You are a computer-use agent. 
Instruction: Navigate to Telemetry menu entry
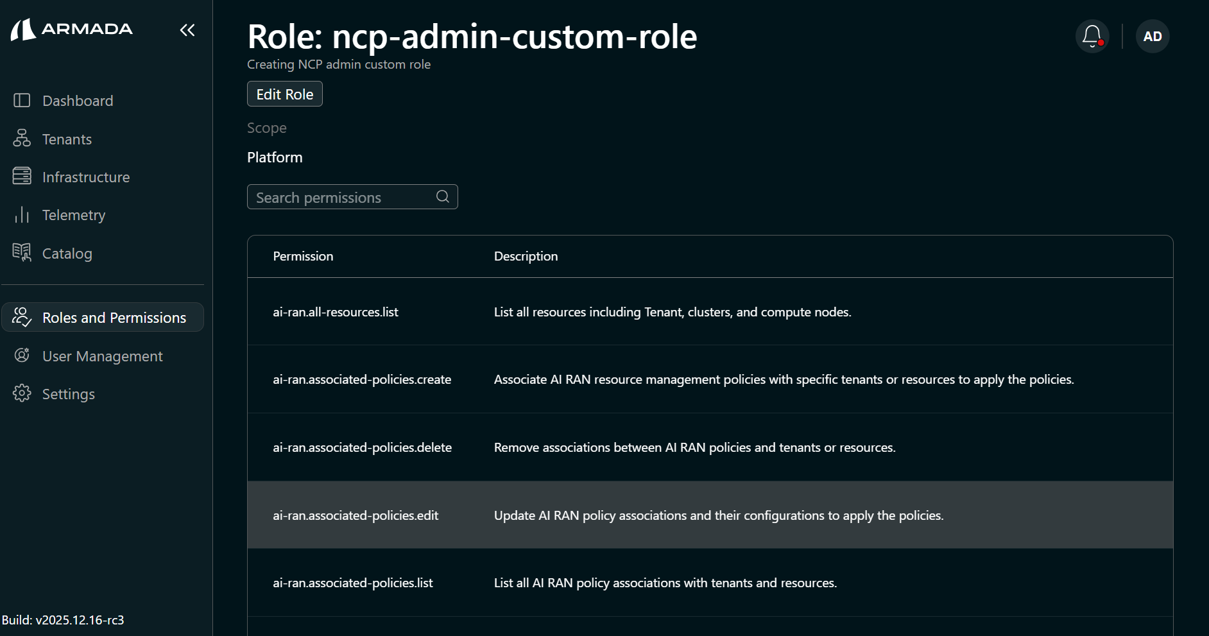pyautogui.click(x=74, y=215)
